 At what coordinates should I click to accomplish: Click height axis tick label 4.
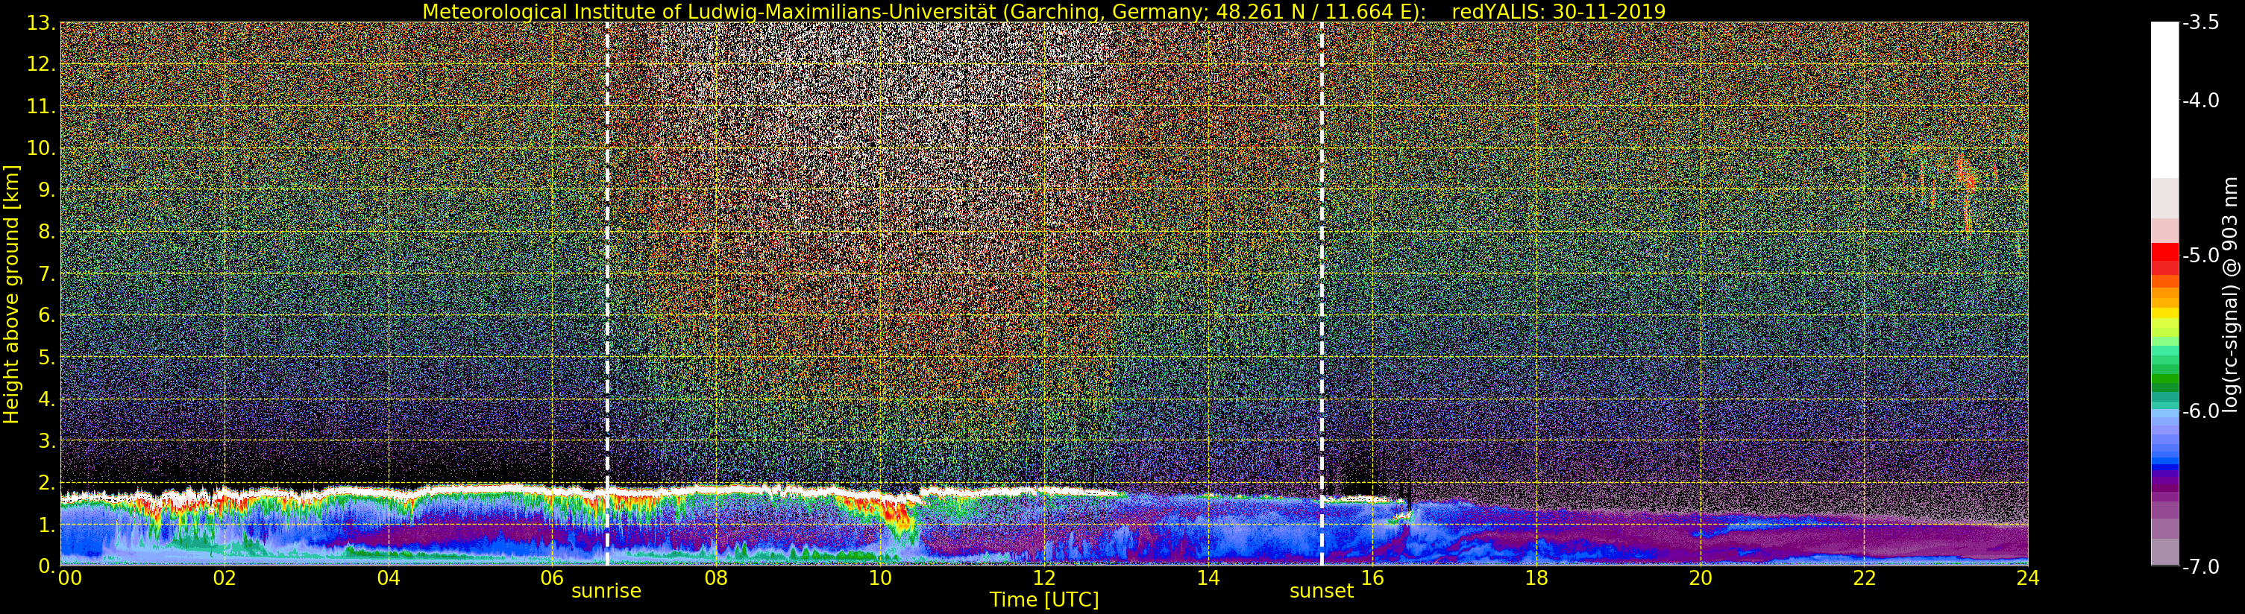tap(45, 399)
